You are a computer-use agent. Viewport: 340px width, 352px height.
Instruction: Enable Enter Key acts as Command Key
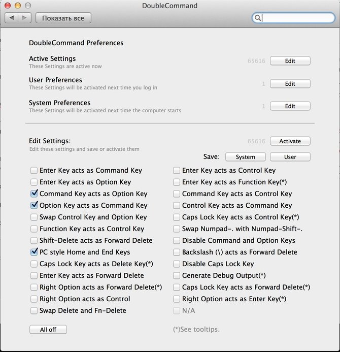34,170
